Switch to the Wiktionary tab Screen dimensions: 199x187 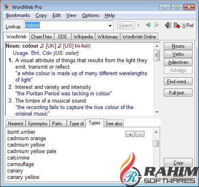108,37
